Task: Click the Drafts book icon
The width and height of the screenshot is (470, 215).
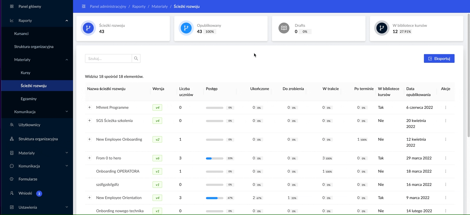Action: [x=284, y=28]
